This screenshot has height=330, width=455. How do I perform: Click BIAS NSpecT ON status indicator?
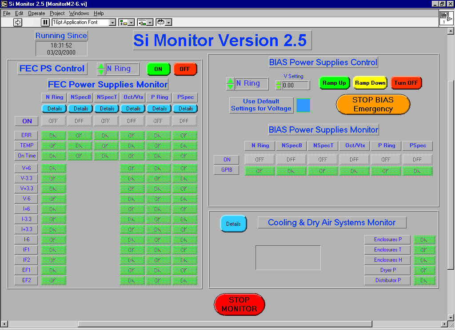pyautogui.click(x=323, y=159)
